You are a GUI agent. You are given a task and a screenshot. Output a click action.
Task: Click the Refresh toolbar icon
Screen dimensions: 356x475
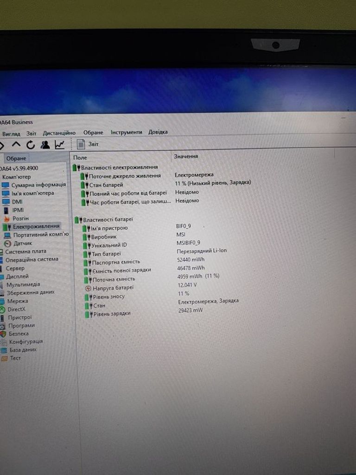pos(30,145)
